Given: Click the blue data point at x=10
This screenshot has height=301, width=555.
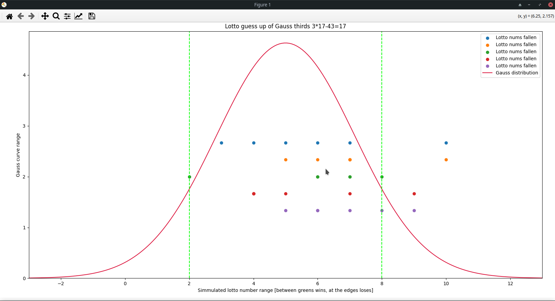Looking at the screenshot, I should coord(446,143).
